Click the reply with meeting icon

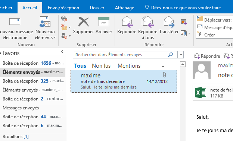click(184, 22)
